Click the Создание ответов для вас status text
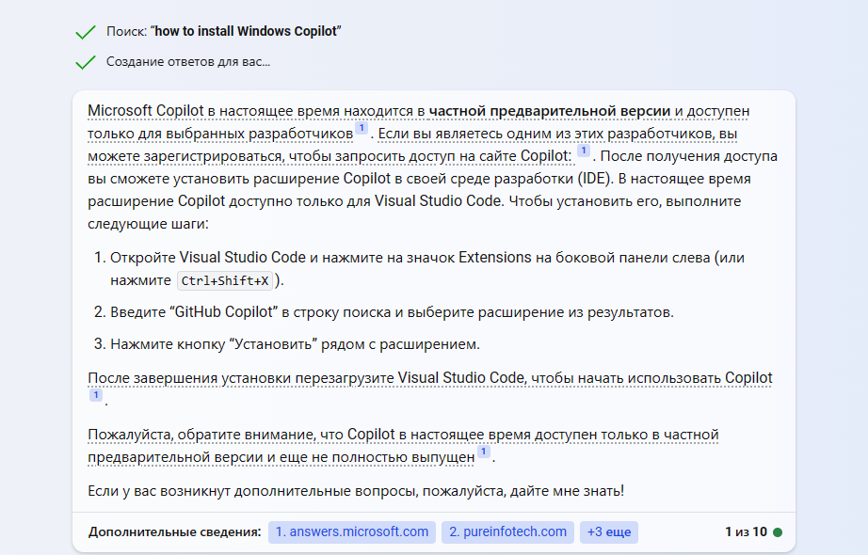Screen dimensions: 868x555 point(188,62)
